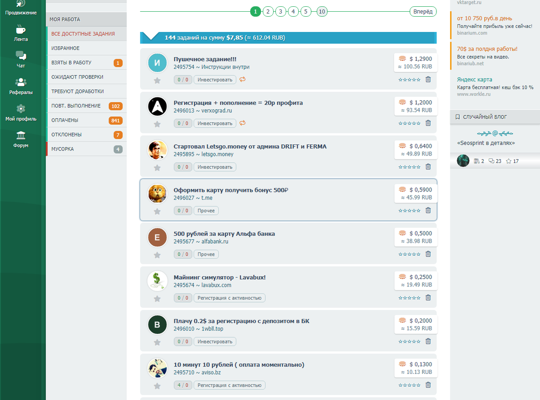
Task: Open Требуют доработки list
Action: coord(86,91)
